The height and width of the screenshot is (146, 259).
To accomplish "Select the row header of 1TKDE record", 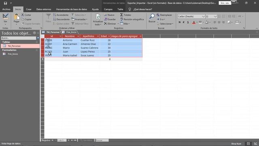I will pyautogui.click(x=42, y=40).
